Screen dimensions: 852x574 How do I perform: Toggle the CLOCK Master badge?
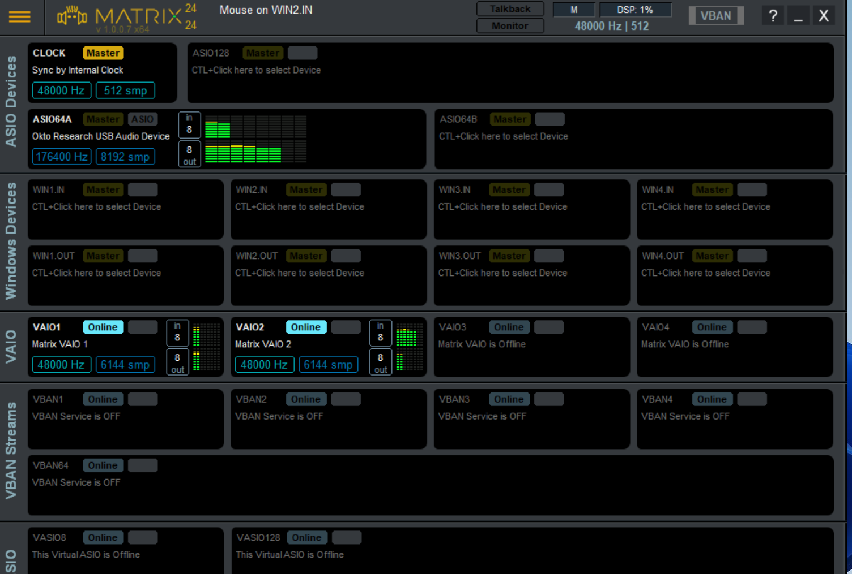(103, 53)
